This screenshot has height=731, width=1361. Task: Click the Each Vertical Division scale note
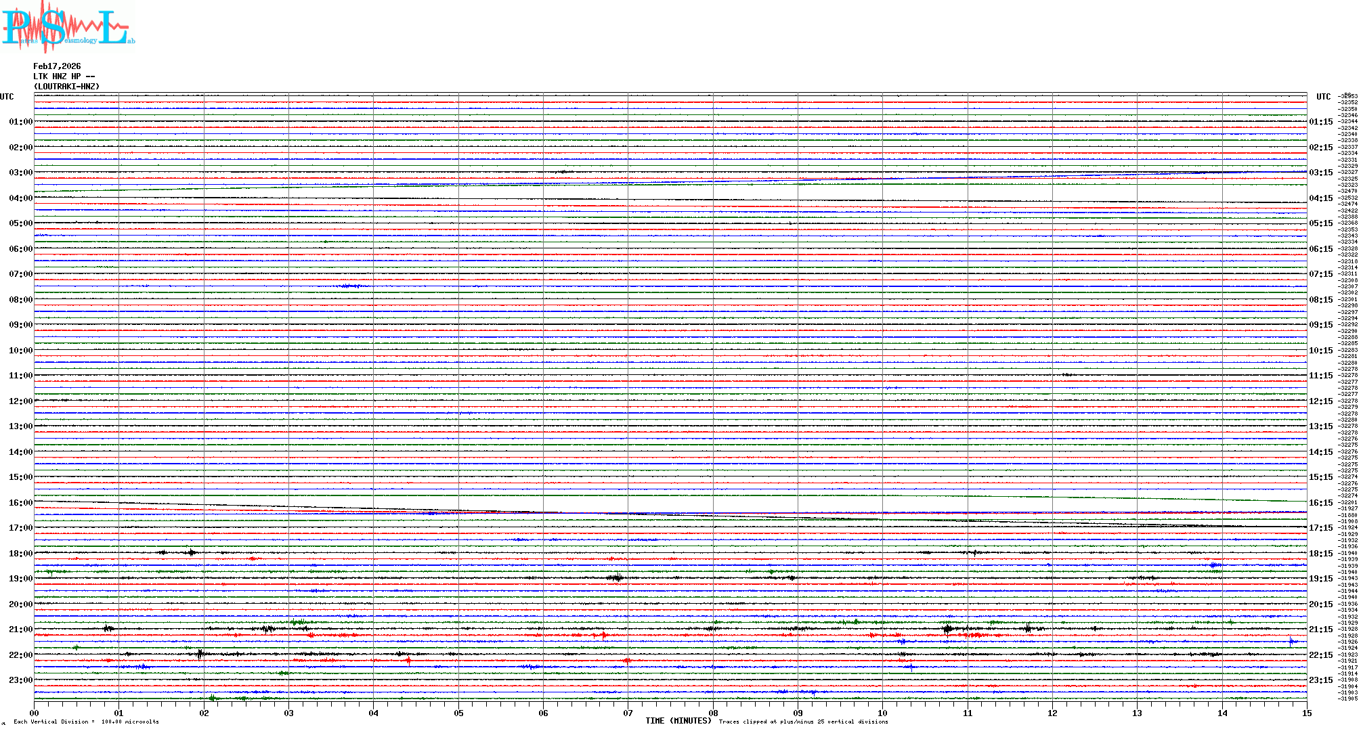86,722
